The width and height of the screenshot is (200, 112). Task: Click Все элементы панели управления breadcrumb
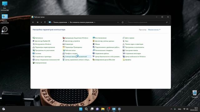tap(82, 22)
